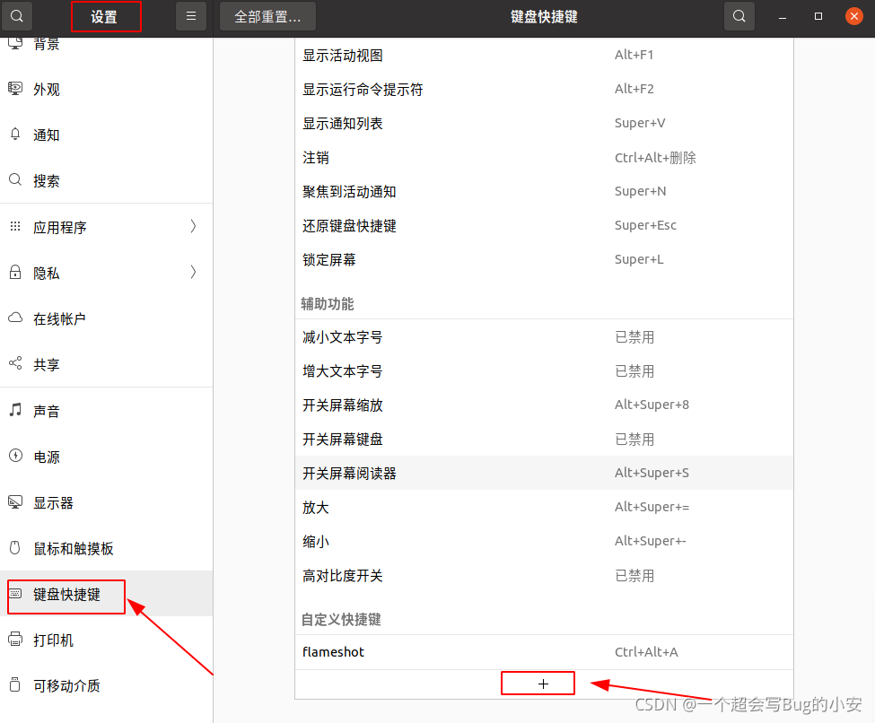The height and width of the screenshot is (723, 875).
Task: Click the plus button to add custom shortcut
Action: click(x=543, y=684)
